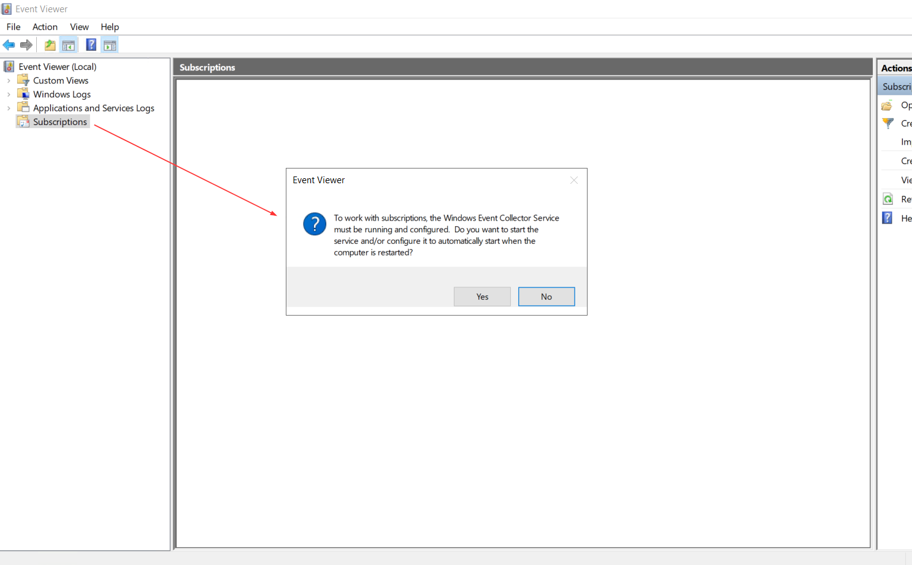Click the Event Viewer (Local) root node icon
The height and width of the screenshot is (565, 912).
pos(9,66)
